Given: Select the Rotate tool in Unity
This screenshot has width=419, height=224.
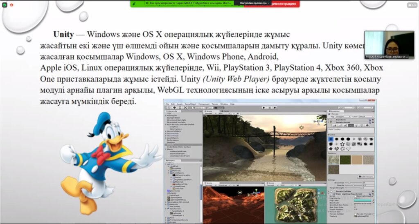Looking at the screenshot, I should 180,108.
